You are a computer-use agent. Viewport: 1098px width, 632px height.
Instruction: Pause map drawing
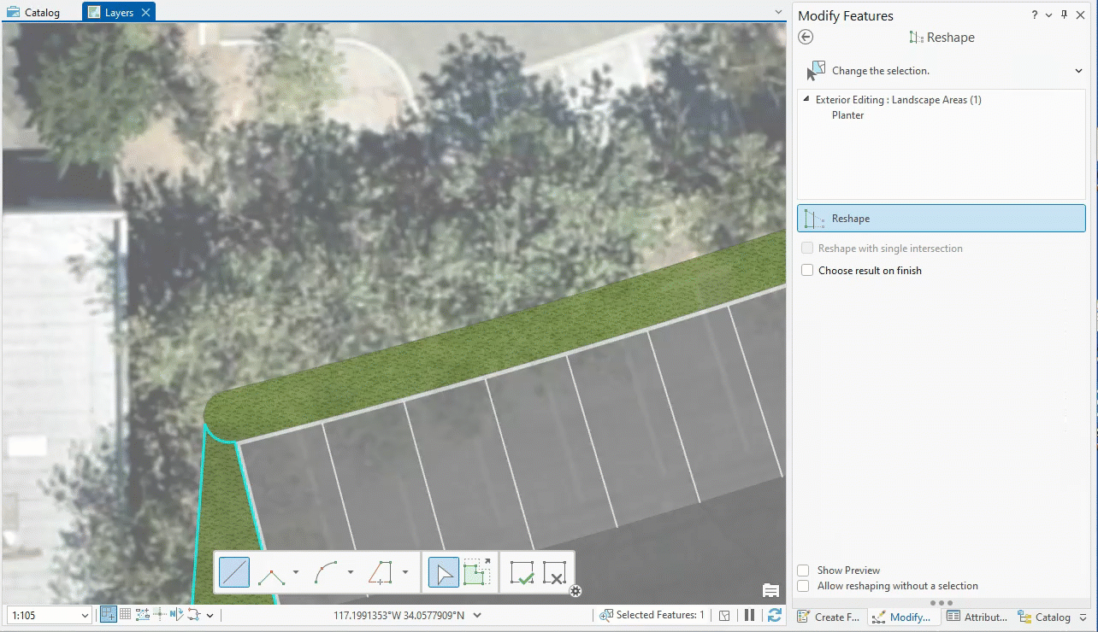750,615
